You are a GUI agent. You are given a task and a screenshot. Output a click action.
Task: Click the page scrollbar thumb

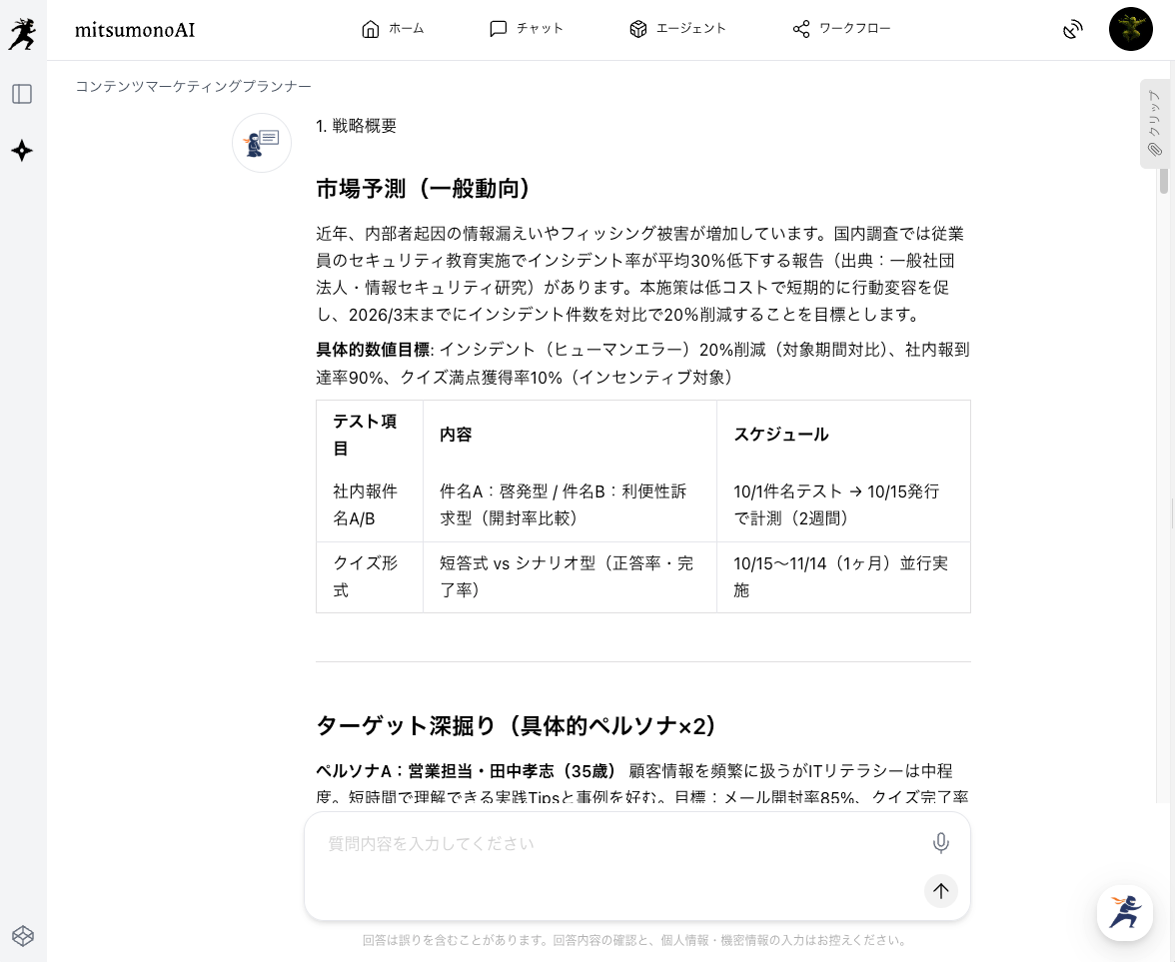click(1164, 182)
